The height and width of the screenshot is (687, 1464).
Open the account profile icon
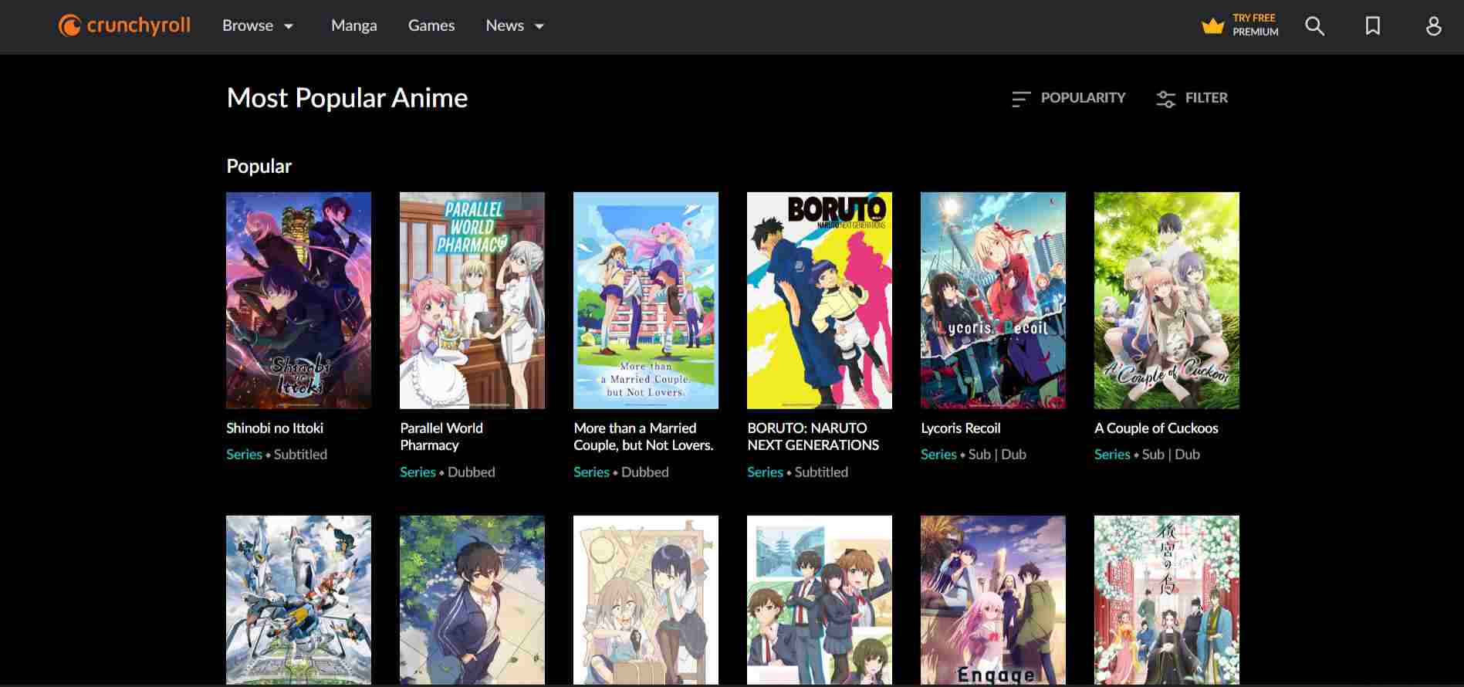coord(1433,26)
